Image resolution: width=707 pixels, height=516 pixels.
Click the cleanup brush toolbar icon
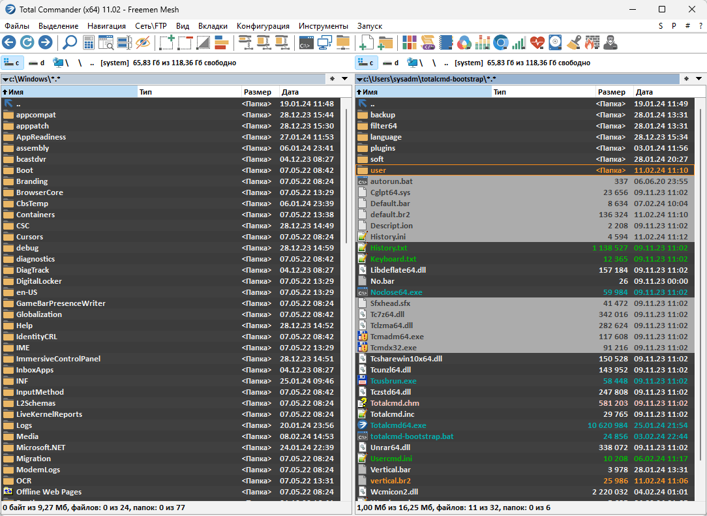tap(573, 43)
